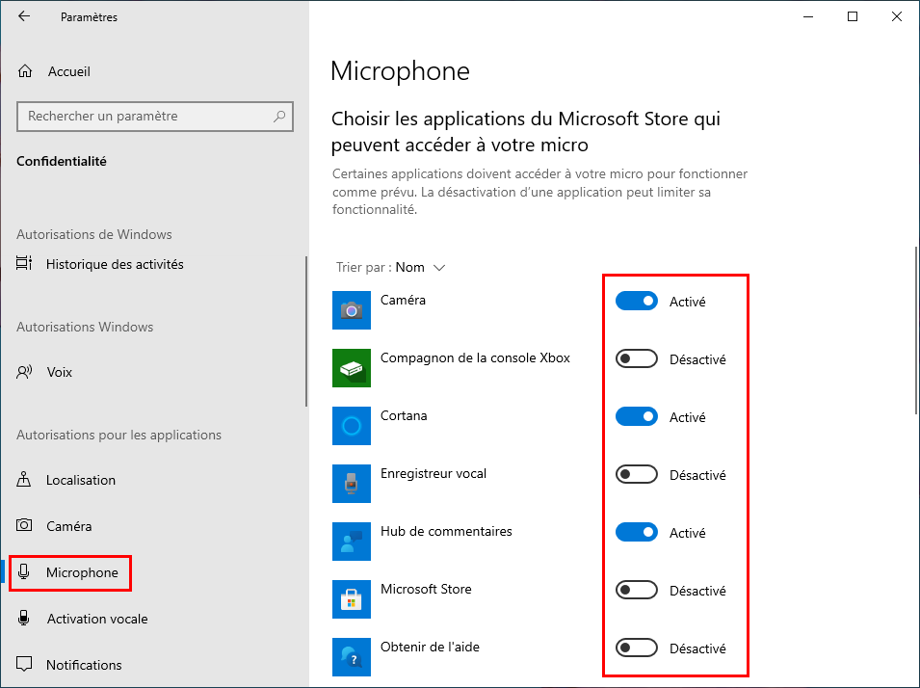Enable Microsoft Store microphone toggle

point(637,590)
